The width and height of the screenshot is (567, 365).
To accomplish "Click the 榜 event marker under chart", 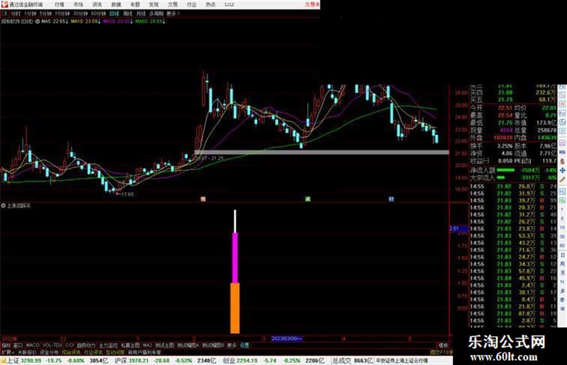I will click(203, 199).
